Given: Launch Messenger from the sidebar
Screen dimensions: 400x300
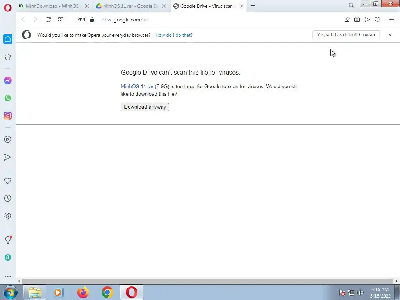Looking at the screenshot, I should [8, 80].
